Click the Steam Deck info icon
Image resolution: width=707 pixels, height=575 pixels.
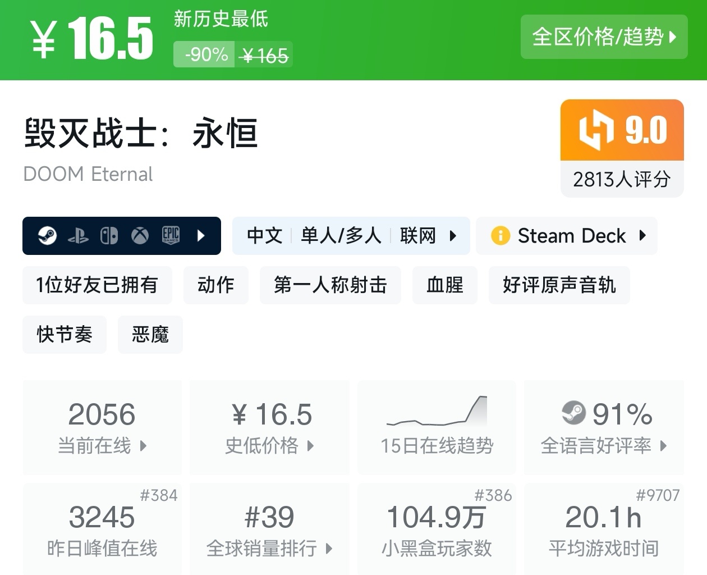click(x=500, y=236)
